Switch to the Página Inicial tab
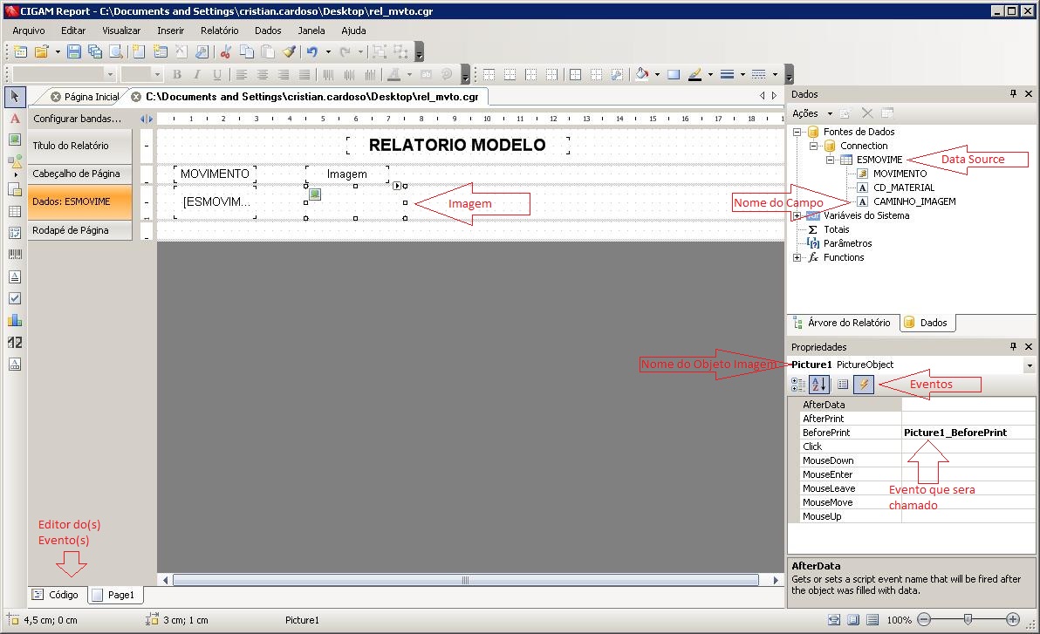The width and height of the screenshot is (1040, 634). [x=85, y=97]
